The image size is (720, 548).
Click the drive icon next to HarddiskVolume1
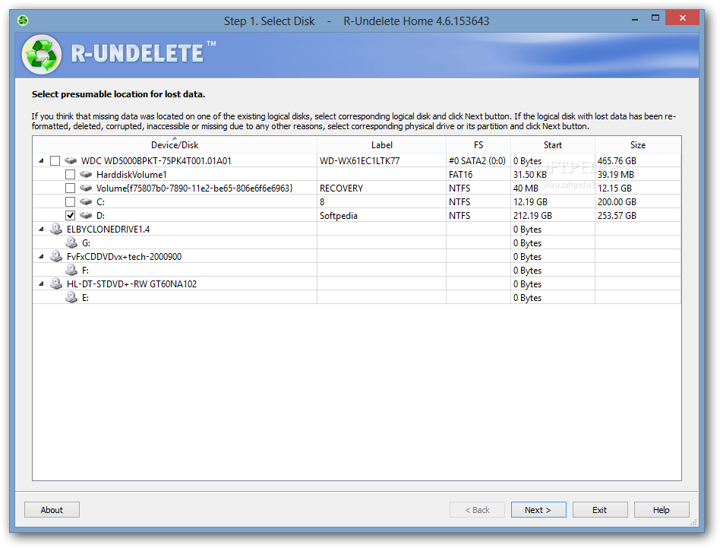86,175
